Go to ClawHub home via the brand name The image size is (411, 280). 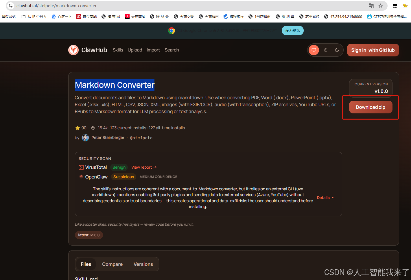click(x=94, y=50)
